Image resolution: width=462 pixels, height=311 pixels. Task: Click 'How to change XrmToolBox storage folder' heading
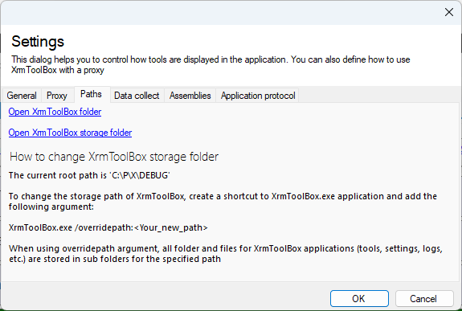pos(114,157)
